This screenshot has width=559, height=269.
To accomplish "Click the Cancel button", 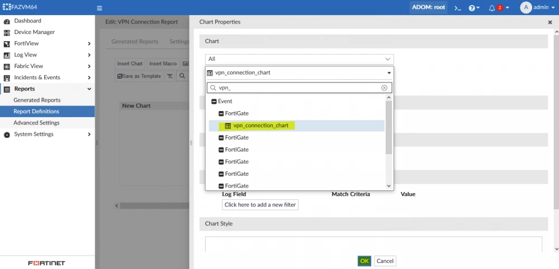I will point(385,261).
